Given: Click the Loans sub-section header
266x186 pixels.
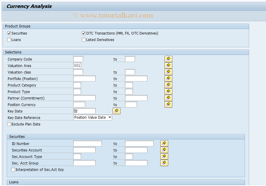Looking at the screenshot, I should pos(126,182).
